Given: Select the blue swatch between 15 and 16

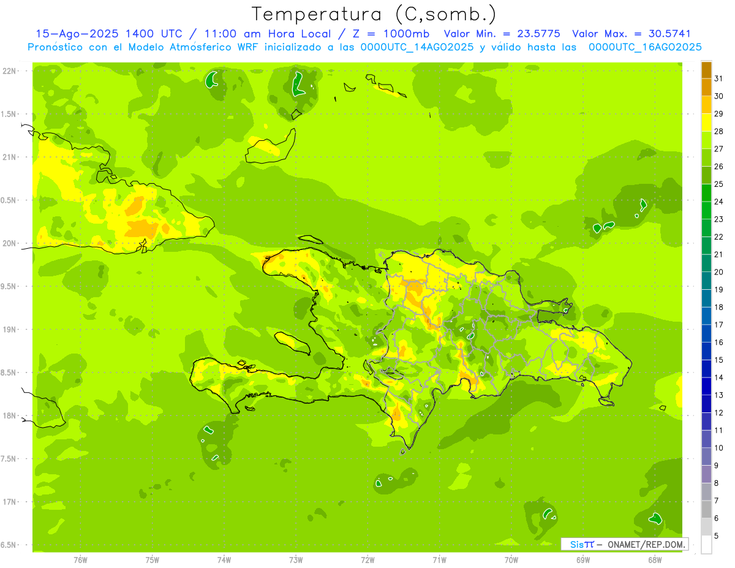Looking at the screenshot, I should click(x=706, y=351).
